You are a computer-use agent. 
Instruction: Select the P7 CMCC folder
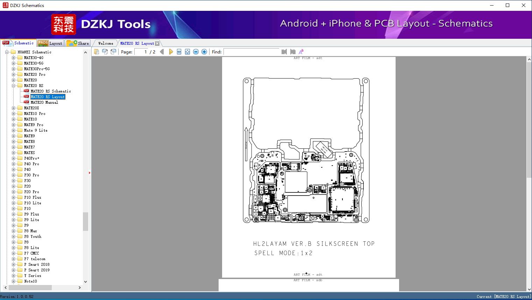click(31, 253)
